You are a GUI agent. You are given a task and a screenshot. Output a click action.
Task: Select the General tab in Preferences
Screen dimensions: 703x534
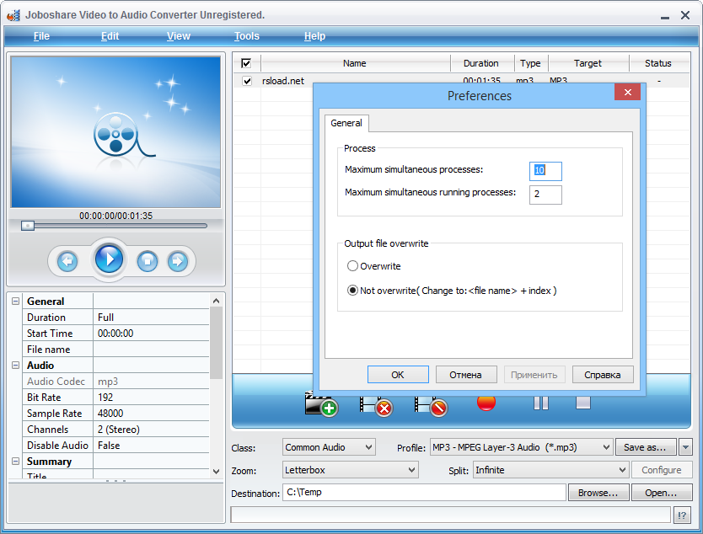coord(346,123)
